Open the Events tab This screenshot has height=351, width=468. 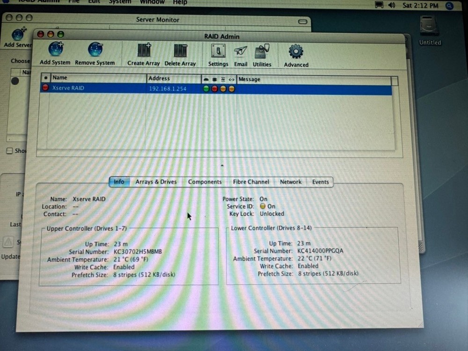320,182
